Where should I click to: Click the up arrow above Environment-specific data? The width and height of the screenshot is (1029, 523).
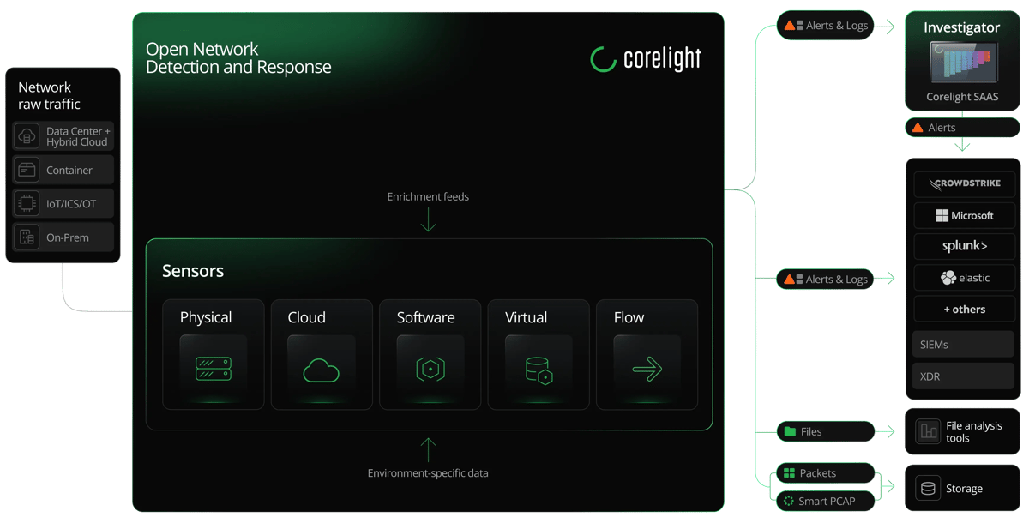(x=428, y=449)
